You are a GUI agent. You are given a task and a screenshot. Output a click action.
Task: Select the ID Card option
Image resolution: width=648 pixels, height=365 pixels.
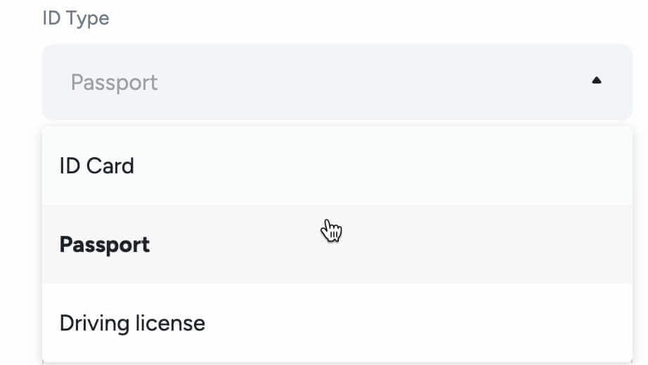(337, 166)
